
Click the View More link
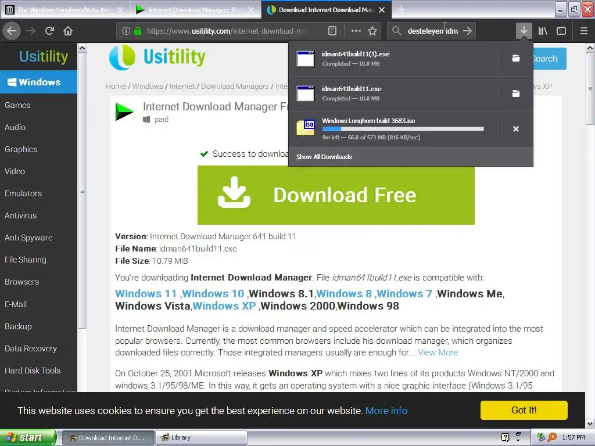click(438, 353)
